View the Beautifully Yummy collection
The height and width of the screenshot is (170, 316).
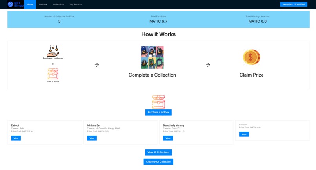(168, 138)
